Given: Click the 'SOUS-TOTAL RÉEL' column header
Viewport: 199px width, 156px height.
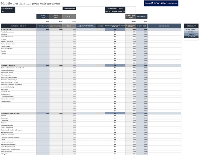Looking at the screenshot, I should click(56, 26).
